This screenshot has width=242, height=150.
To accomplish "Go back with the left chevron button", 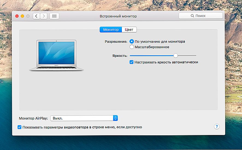I will [36, 16].
